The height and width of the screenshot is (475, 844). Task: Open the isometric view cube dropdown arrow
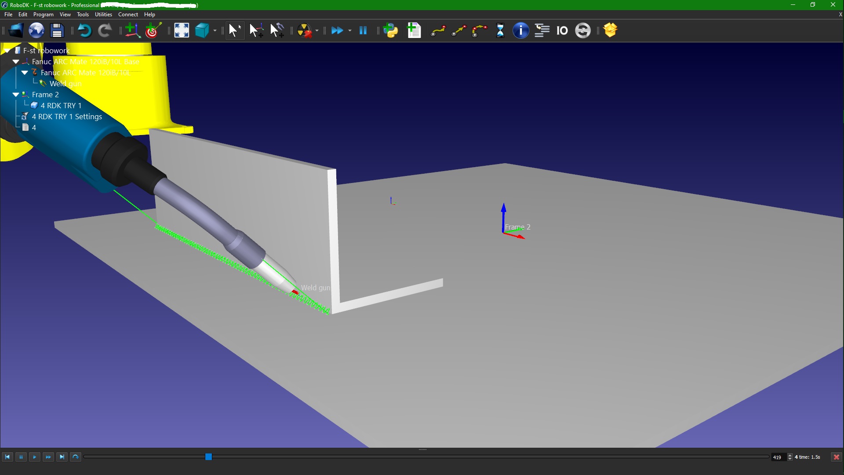point(215,31)
